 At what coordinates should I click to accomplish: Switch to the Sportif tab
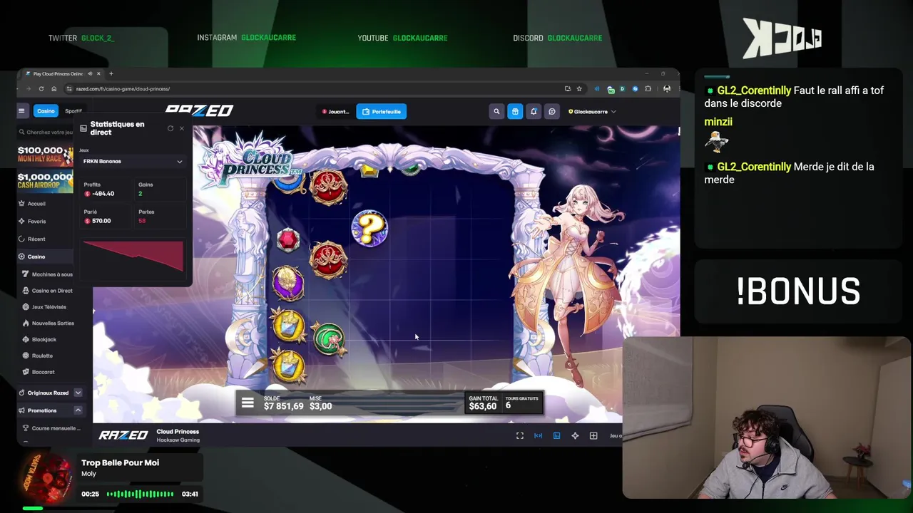click(73, 111)
